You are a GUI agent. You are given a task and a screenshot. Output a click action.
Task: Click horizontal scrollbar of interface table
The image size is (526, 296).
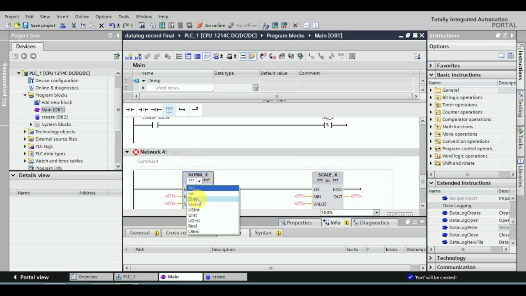point(276,96)
